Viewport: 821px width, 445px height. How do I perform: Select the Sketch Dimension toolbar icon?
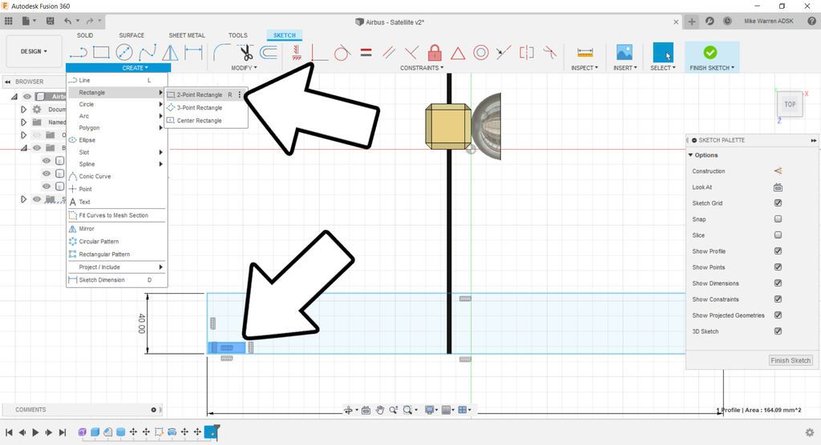193,52
